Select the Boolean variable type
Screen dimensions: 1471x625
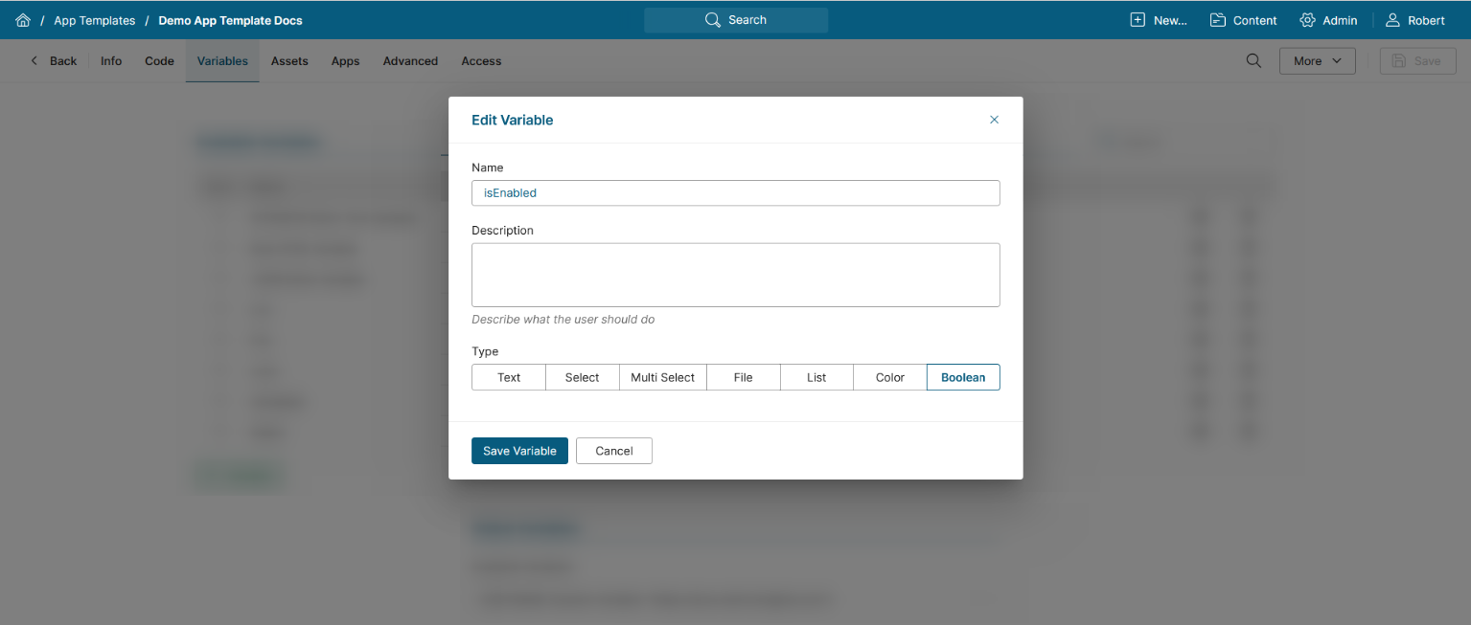pos(963,377)
